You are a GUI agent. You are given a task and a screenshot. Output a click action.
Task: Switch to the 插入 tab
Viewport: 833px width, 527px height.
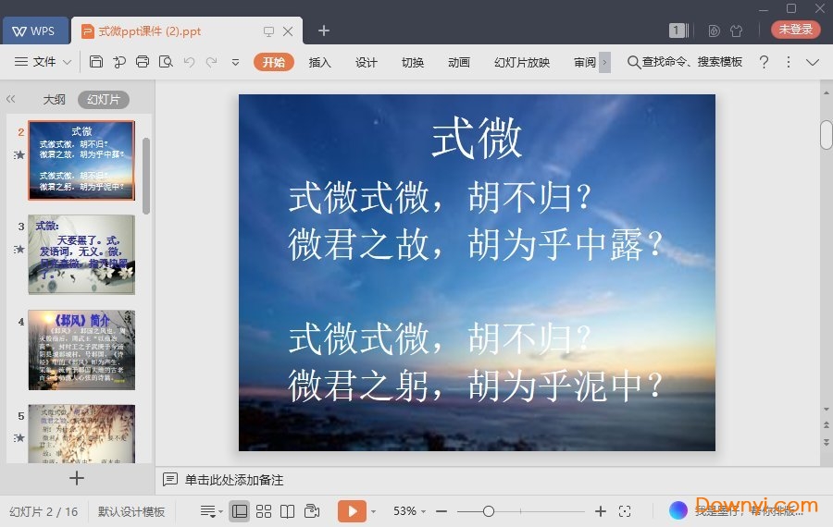320,62
